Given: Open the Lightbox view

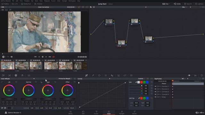Looking at the screenshot, I should [x=199, y=4].
